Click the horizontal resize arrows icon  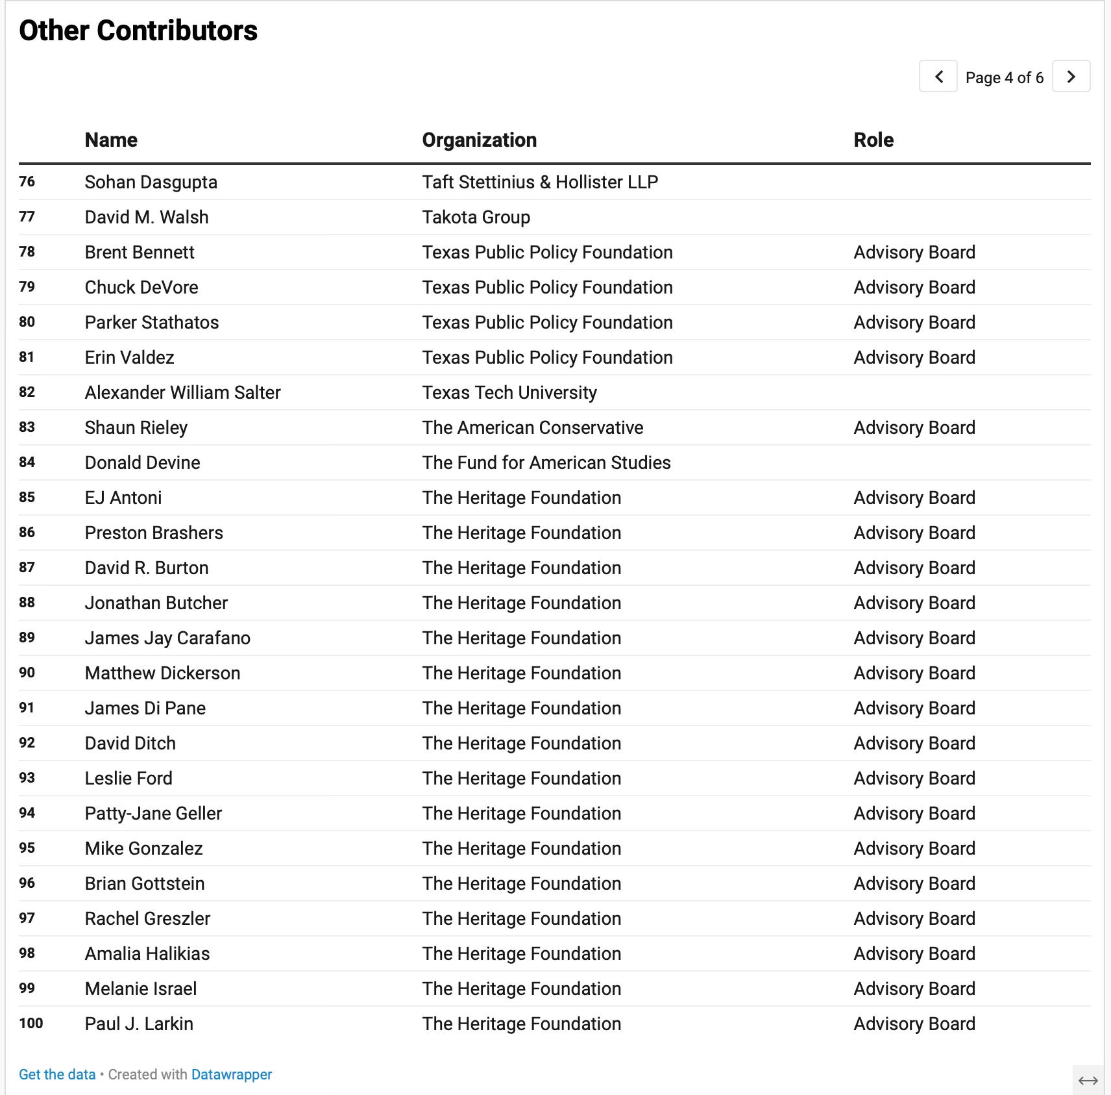pyautogui.click(x=1088, y=1081)
